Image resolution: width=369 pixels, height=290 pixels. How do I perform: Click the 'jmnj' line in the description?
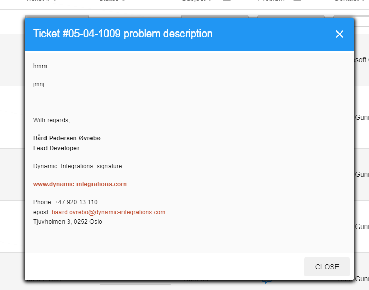click(39, 84)
